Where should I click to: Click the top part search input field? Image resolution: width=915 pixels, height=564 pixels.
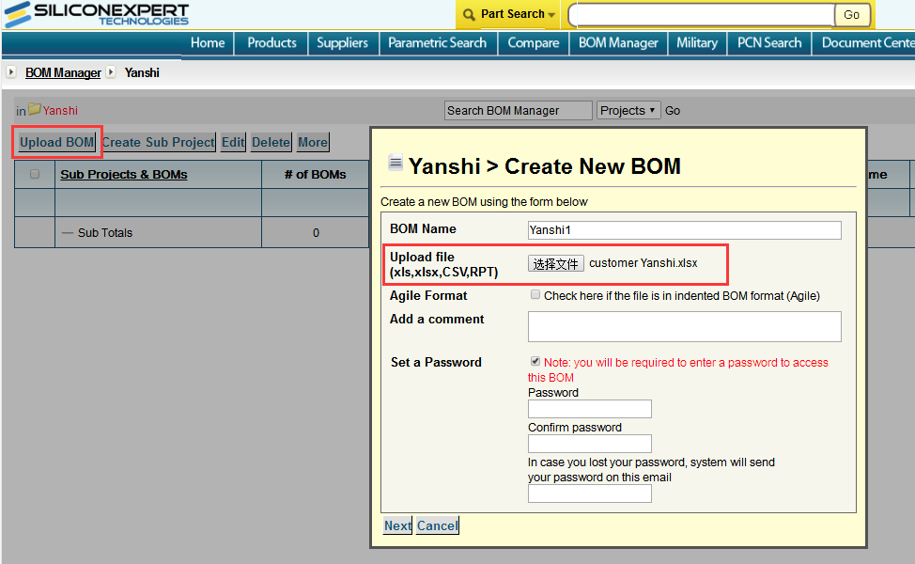(x=702, y=15)
